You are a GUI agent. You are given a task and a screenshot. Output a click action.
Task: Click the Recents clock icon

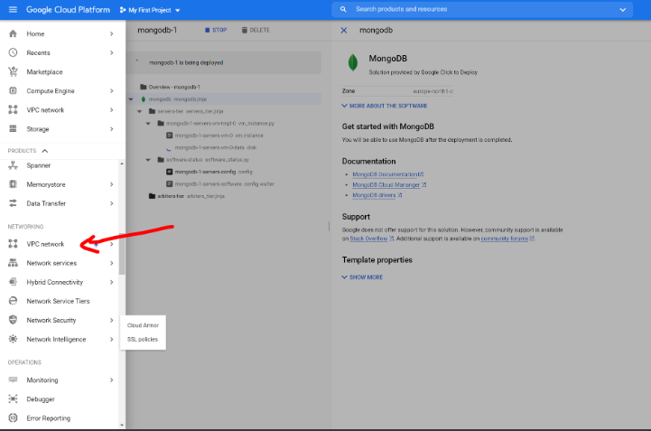tap(13, 52)
